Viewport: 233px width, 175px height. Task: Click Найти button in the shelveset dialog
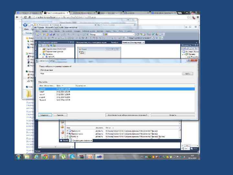pyautogui.click(x=187, y=74)
